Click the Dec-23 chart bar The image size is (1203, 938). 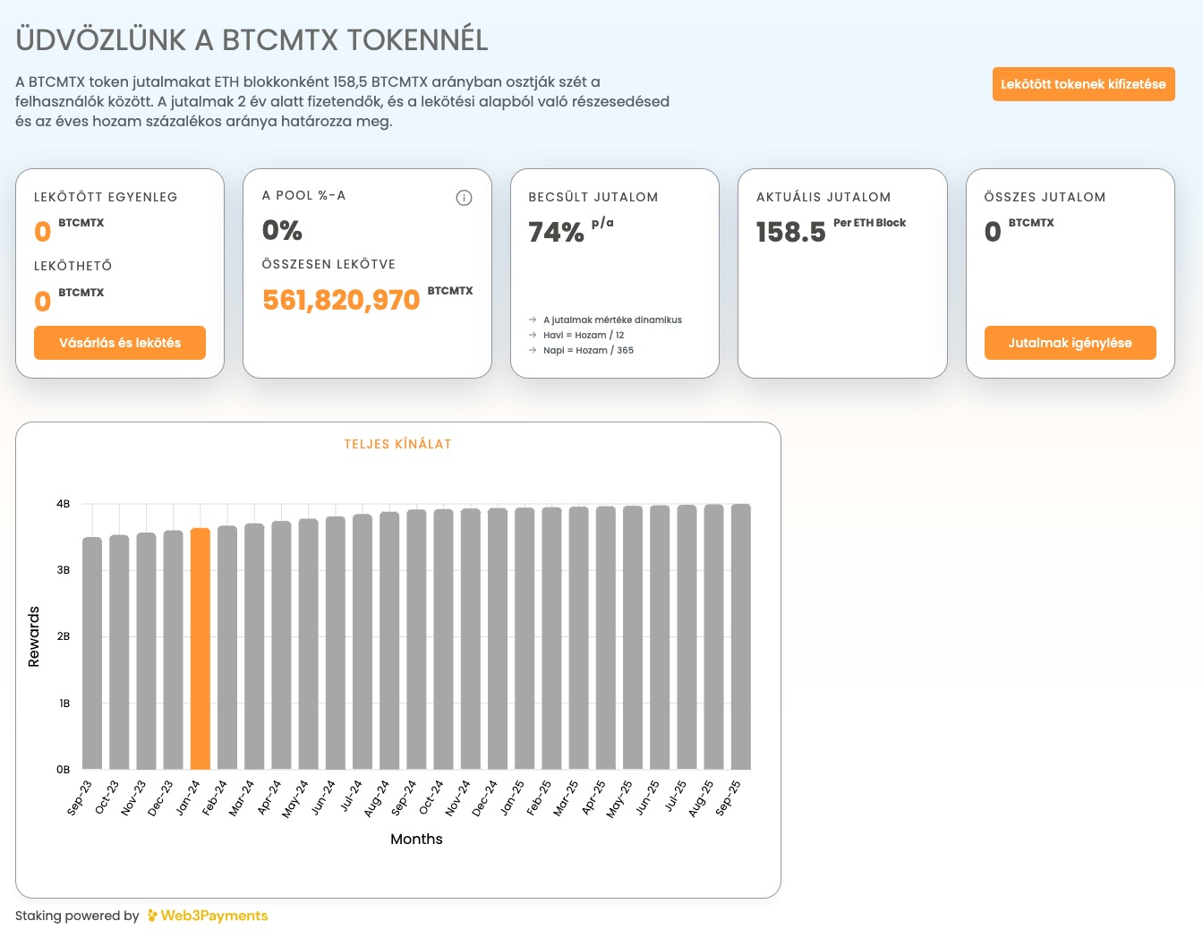174,650
